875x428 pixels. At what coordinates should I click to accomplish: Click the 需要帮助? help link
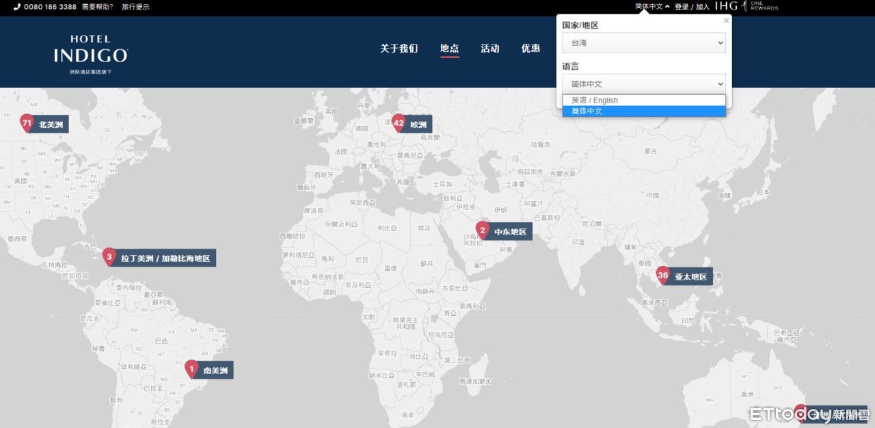tap(97, 7)
